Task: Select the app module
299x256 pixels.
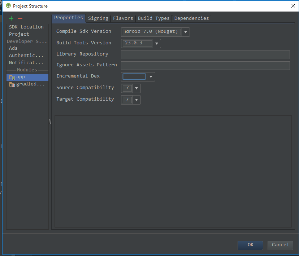Action: (x=27, y=77)
